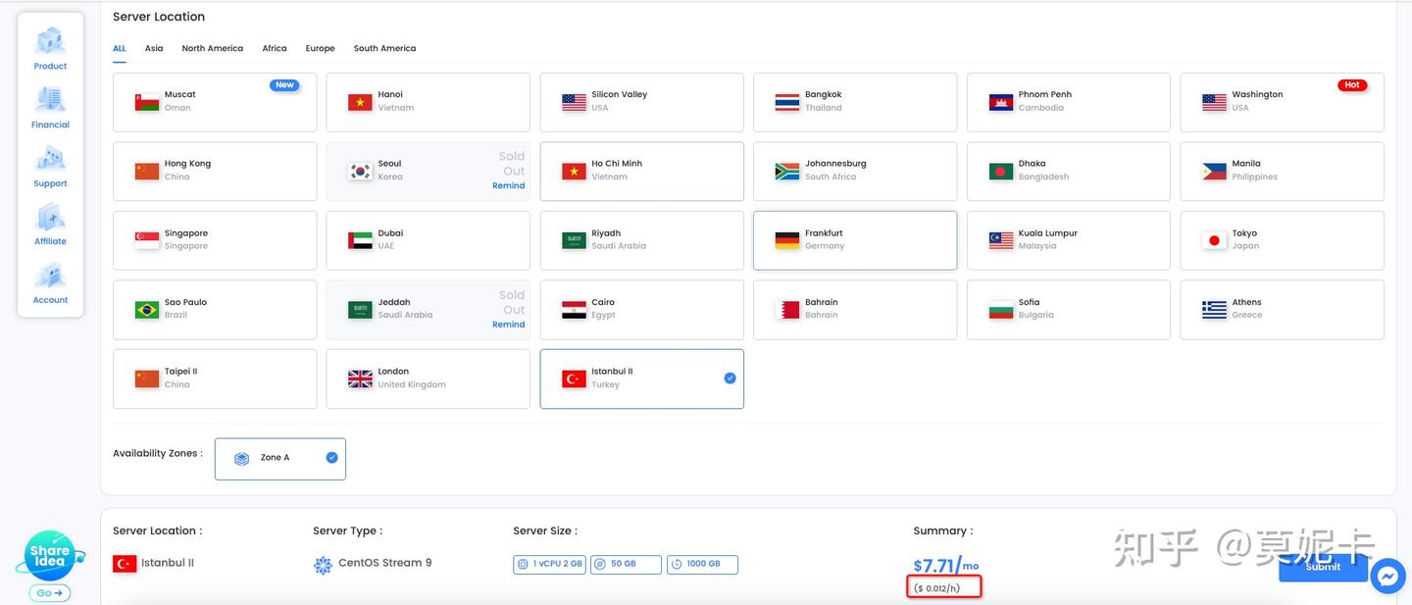Click the clock icon on 1000 GB chip

676,563
